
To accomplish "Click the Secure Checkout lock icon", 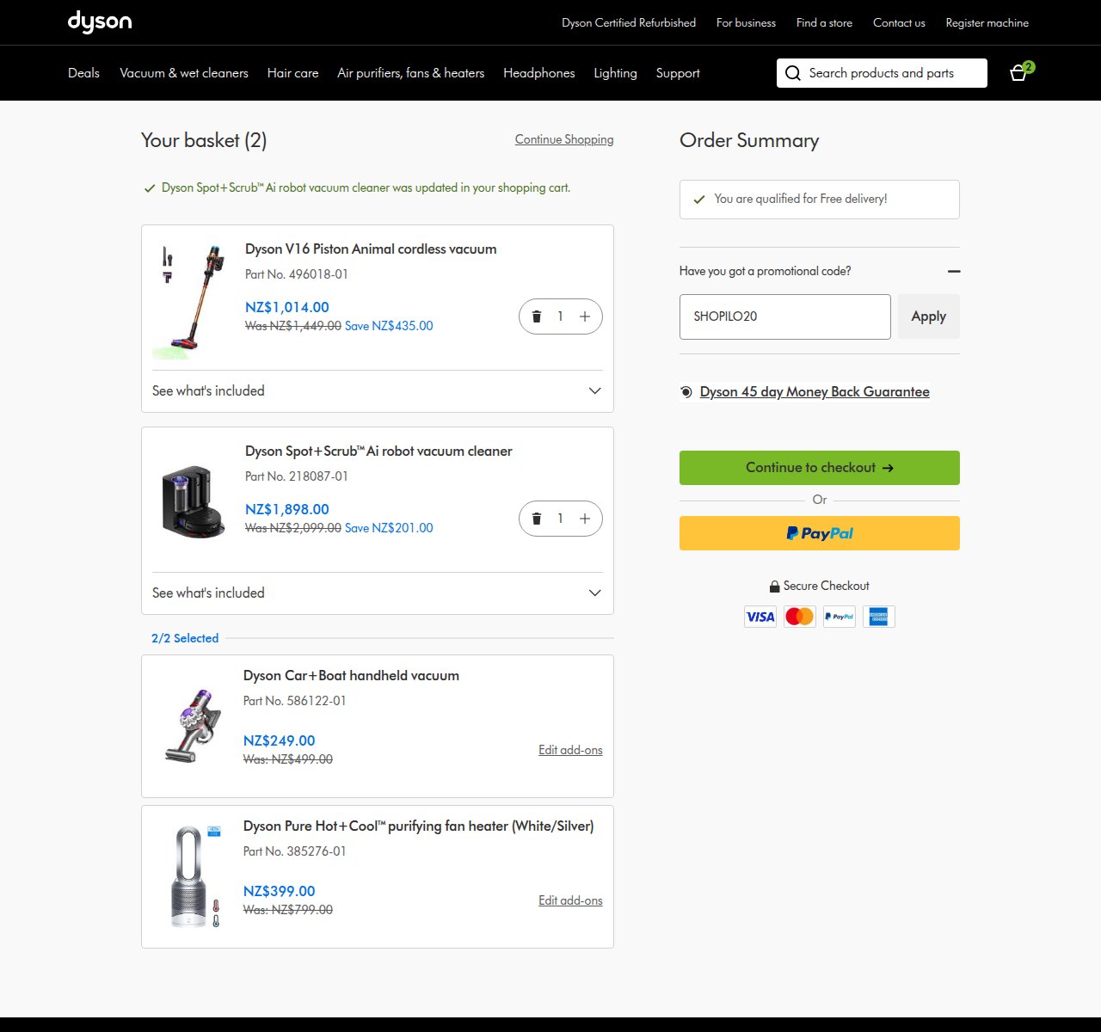I will [x=774, y=587].
